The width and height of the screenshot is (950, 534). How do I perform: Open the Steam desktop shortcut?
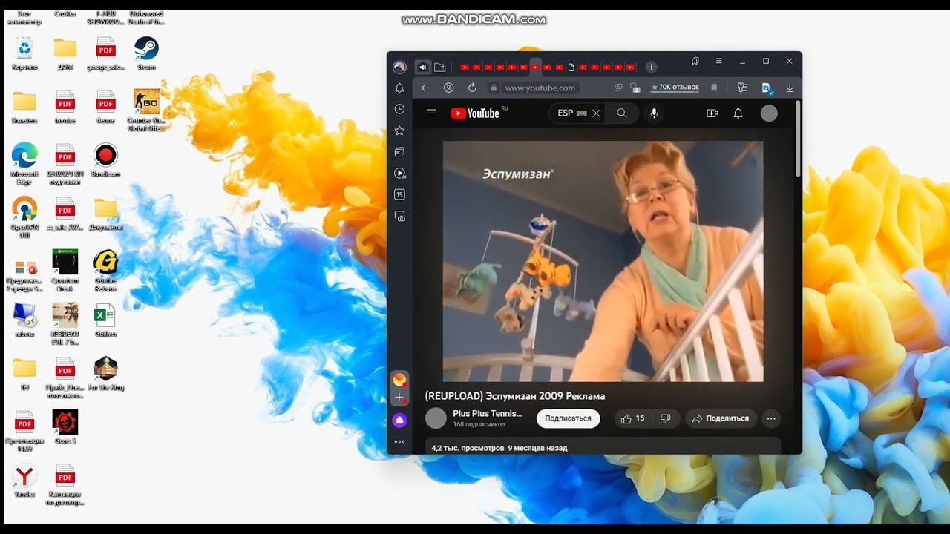tap(146, 53)
